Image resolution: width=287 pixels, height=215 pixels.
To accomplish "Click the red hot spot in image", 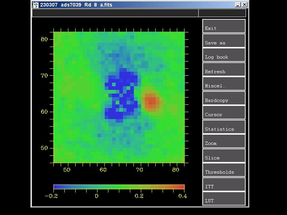I will (151, 102).
